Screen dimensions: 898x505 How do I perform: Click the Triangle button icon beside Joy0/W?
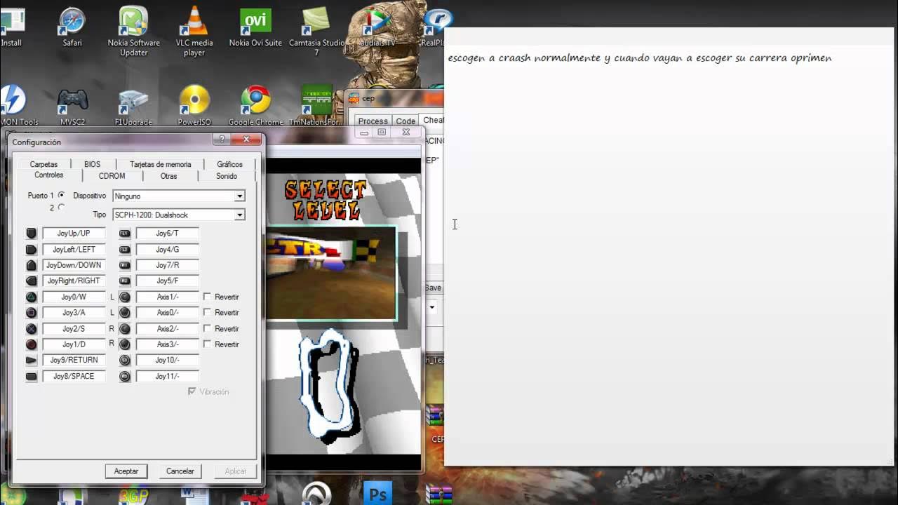click(31, 297)
